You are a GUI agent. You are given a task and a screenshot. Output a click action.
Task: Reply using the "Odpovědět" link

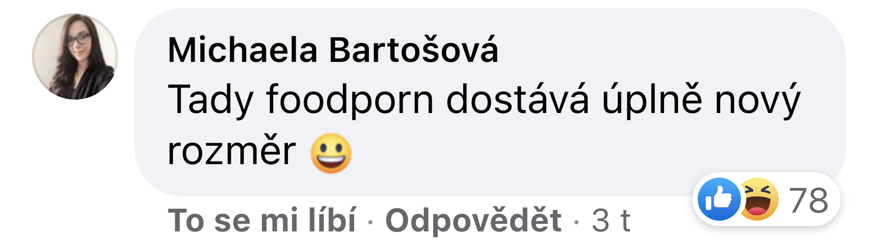point(474,220)
